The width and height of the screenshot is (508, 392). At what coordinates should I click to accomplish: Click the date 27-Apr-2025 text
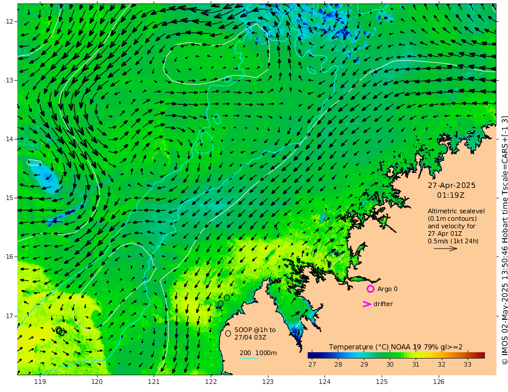coord(451,185)
